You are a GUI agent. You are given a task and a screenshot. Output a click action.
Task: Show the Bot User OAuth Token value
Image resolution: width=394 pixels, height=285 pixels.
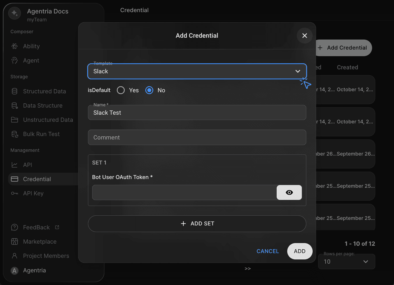click(x=289, y=192)
